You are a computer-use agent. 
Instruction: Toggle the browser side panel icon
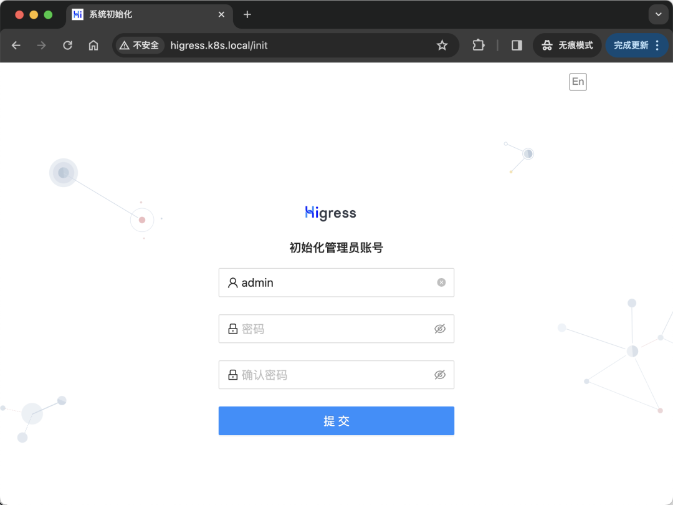517,46
